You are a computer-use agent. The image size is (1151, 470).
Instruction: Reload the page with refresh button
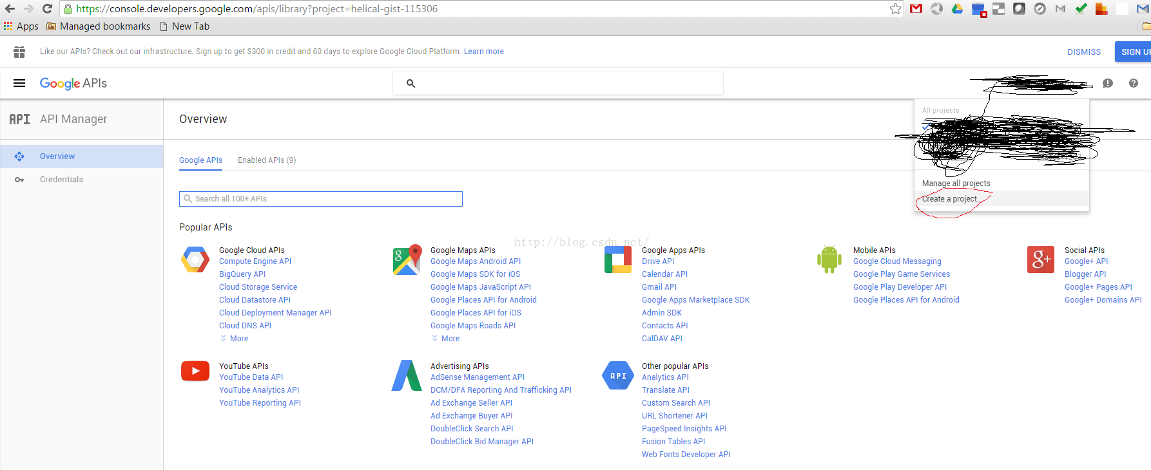47,8
